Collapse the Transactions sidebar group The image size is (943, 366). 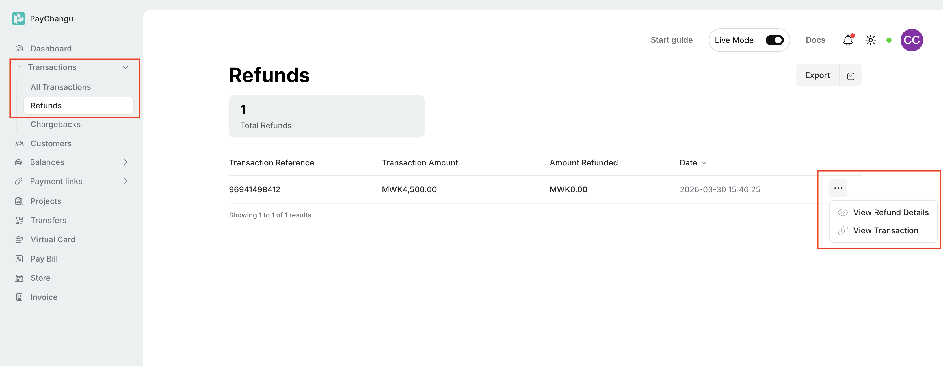click(x=125, y=67)
